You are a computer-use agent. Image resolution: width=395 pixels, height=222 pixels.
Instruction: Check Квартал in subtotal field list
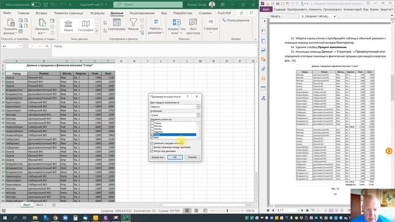[x=152, y=131]
